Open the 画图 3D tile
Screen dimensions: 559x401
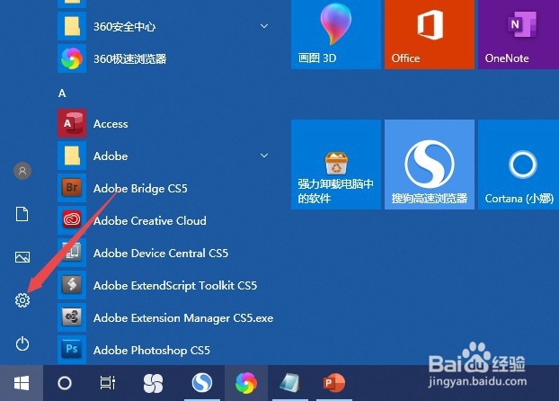point(336,34)
